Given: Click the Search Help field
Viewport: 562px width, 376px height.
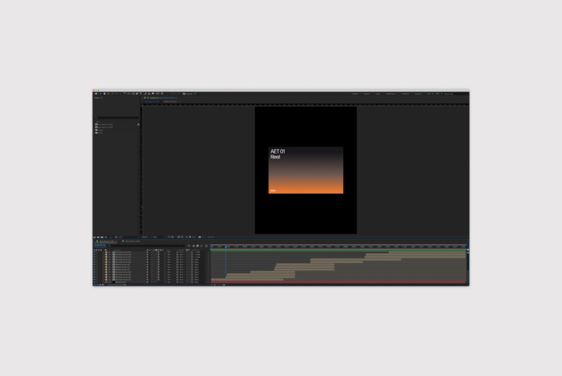Looking at the screenshot, I should point(455,94).
